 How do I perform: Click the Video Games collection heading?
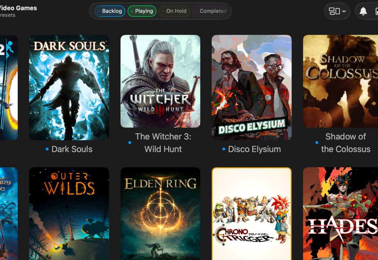pos(18,8)
